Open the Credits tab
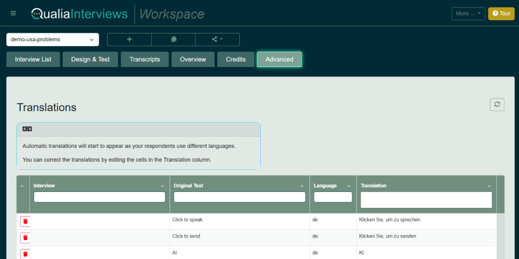 (235, 59)
